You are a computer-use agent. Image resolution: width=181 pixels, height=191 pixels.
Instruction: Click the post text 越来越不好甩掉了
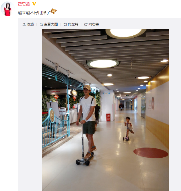pos(34,13)
